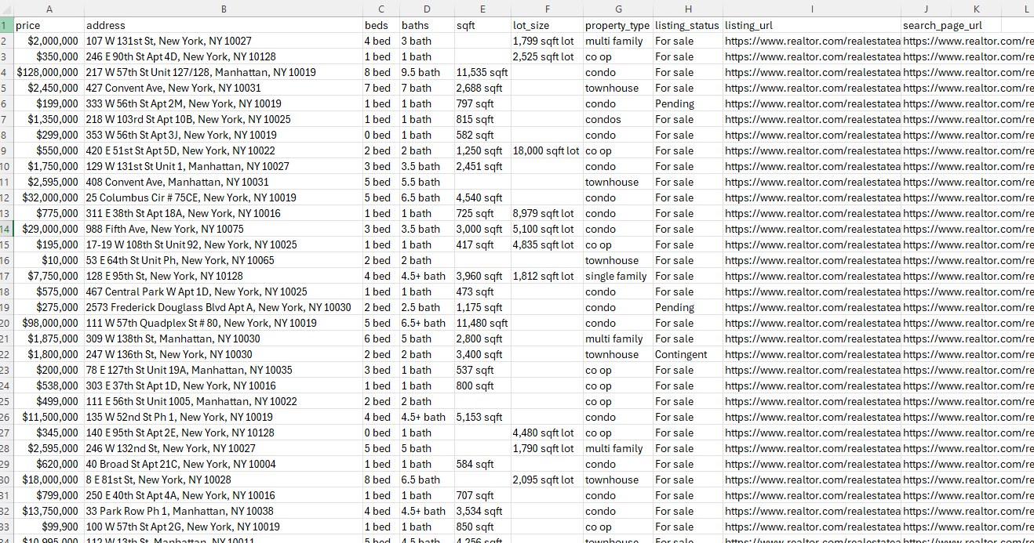Select the 2,095 sqft lot cell
Screen dimensions: 1034x543
coord(547,480)
